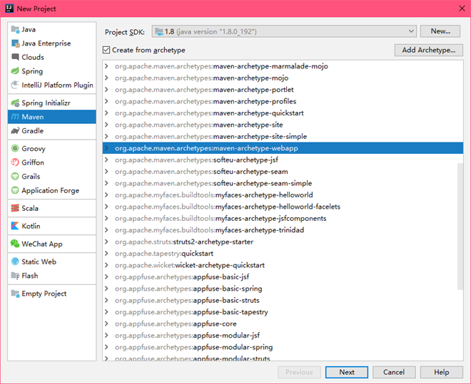Click the disabled Previous button
The height and width of the screenshot is (384, 471).
tap(299, 372)
